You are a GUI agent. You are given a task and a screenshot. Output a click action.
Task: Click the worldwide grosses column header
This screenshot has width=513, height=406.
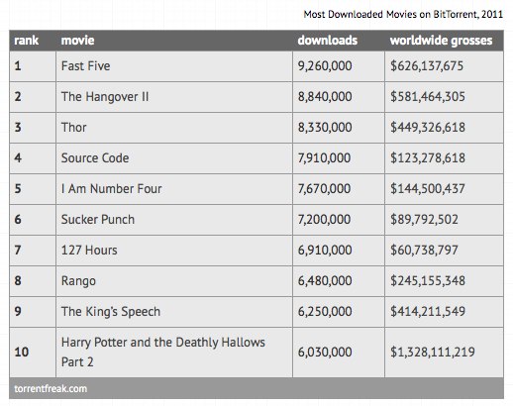(441, 41)
